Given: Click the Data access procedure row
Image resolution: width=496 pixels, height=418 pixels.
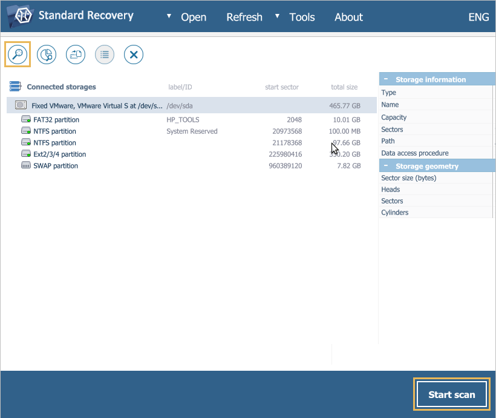Looking at the screenshot, I should click(x=436, y=153).
